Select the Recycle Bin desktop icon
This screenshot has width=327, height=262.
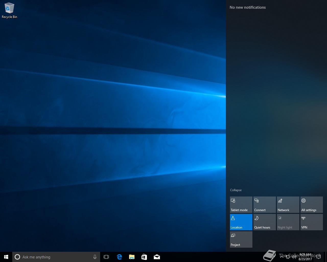(9, 11)
